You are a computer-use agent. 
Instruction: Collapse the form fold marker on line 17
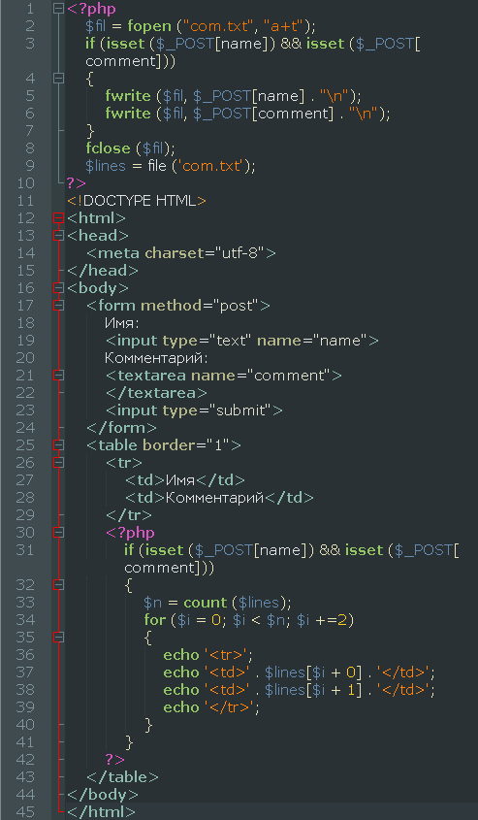click(58, 306)
